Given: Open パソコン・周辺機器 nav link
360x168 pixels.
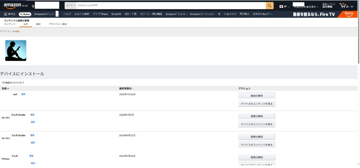Looking at the screenshot, I should (x=151, y=14).
